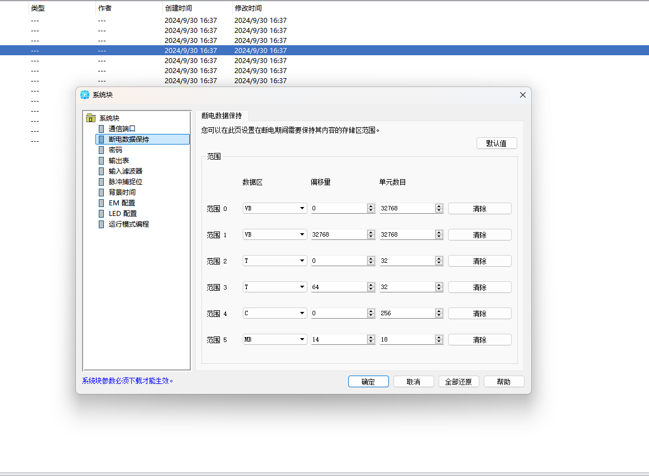Click the 系统块 root folder icon

pos(90,118)
